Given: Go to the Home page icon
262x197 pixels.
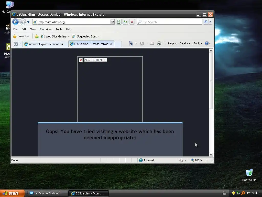Looking at the screenshot, I should (x=131, y=43).
